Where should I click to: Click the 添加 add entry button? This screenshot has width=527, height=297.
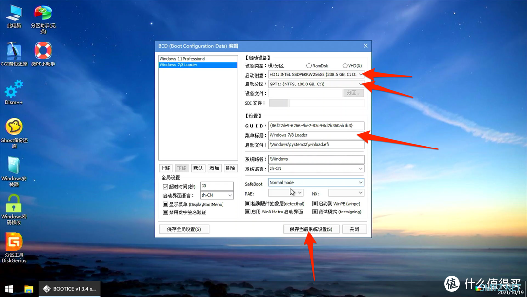214,168
